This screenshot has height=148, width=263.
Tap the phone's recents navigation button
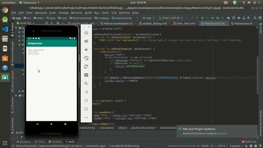[x=65, y=124]
